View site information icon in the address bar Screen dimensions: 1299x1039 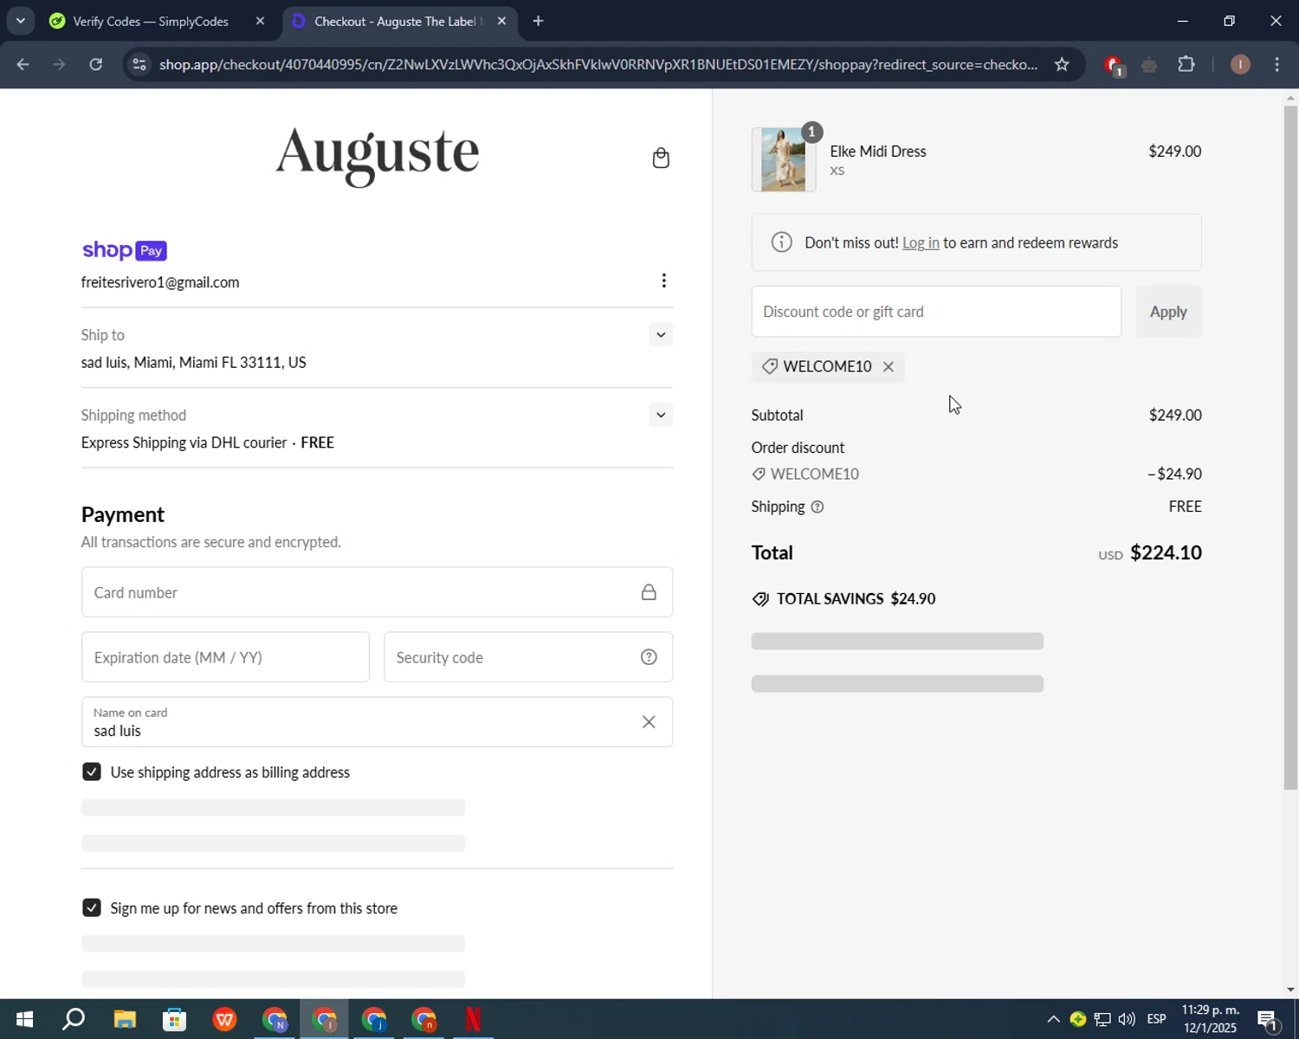pyautogui.click(x=139, y=64)
